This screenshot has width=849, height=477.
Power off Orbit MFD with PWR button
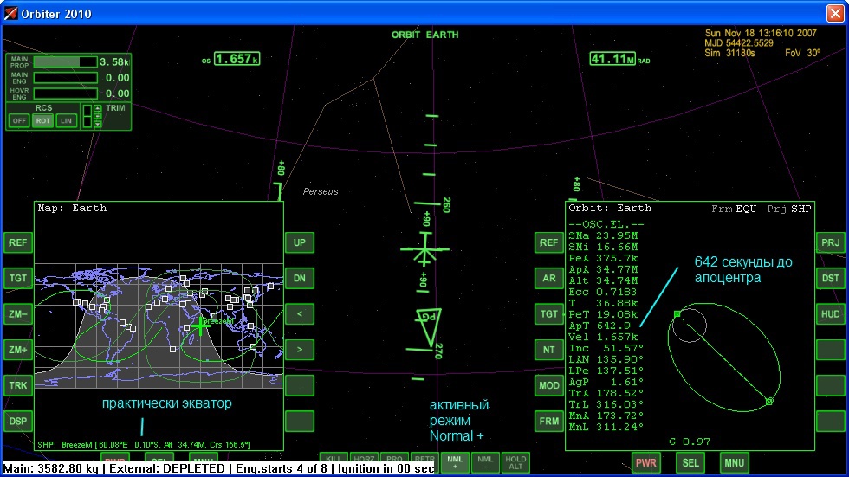[x=645, y=463]
